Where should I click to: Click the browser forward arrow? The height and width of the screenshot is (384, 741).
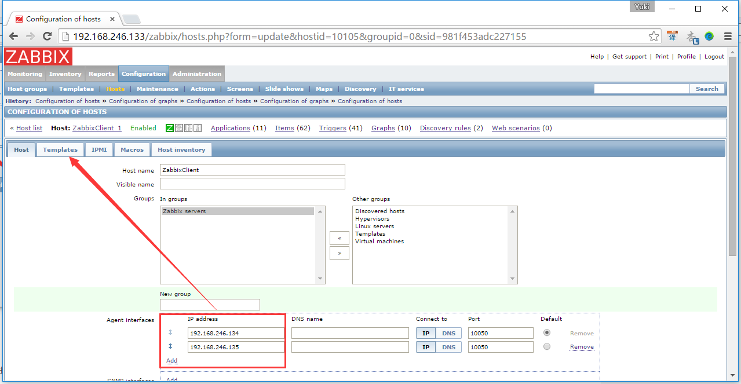[30, 36]
